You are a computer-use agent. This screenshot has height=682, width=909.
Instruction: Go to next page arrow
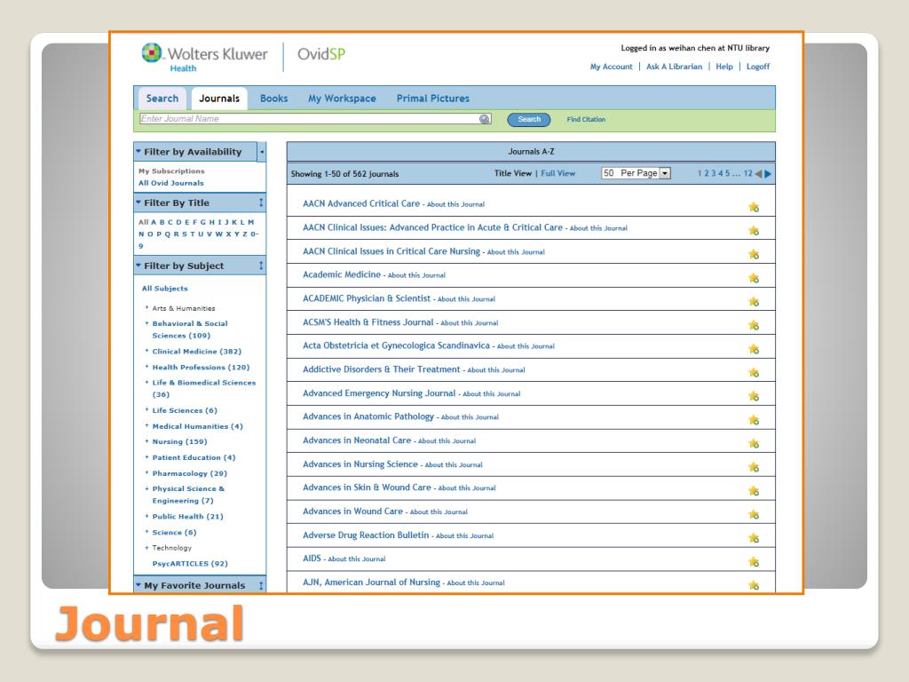coord(768,174)
